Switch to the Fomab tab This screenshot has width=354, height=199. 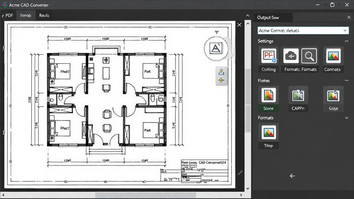click(26, 15)
